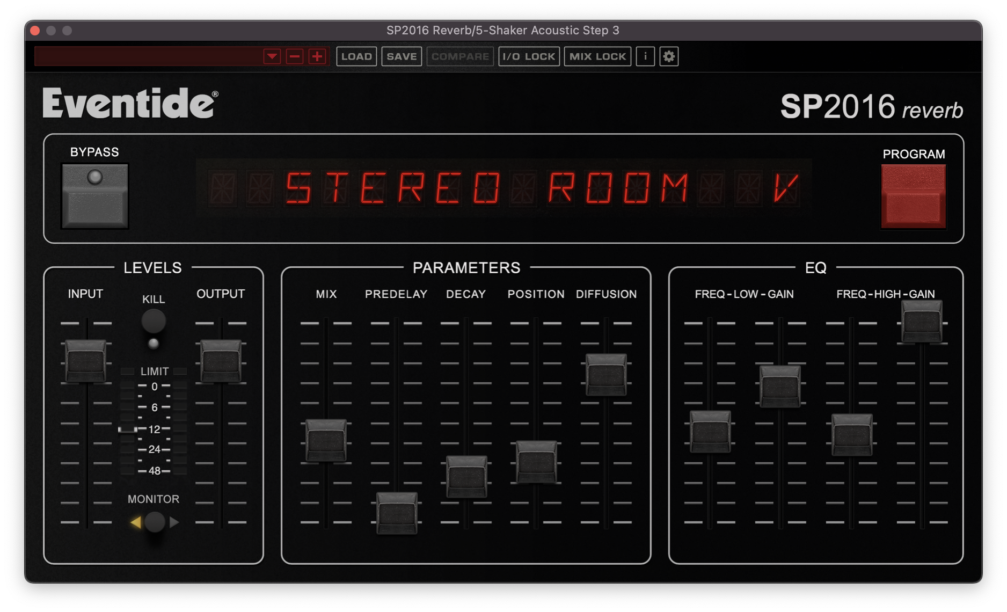Image resolution: width=1007 pixels, height=612 pixels.
Task: Enable the Mix Lock button
Action: pos(597,56)
